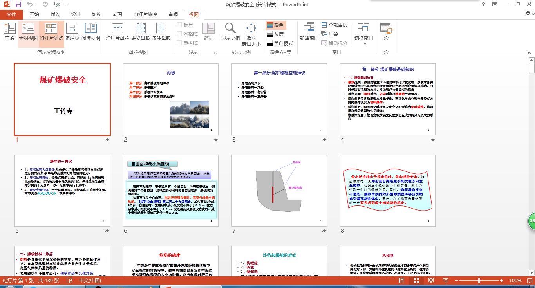This screenshot has width=535, height=288.
Task: Select Slide Sorter view (幻灯片浏览) in ribbon
Action: (x=51, y=32)
